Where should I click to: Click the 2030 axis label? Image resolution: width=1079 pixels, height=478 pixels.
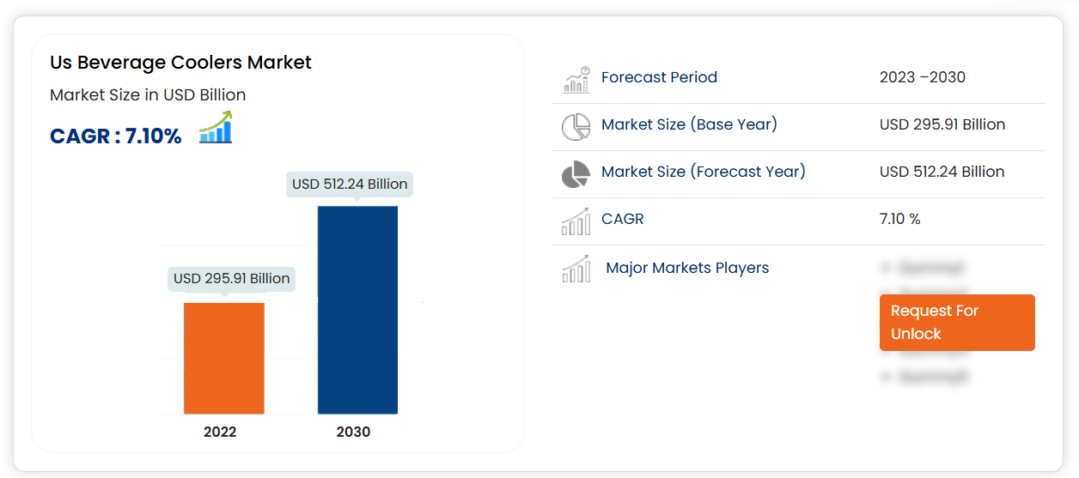point(353,432)
